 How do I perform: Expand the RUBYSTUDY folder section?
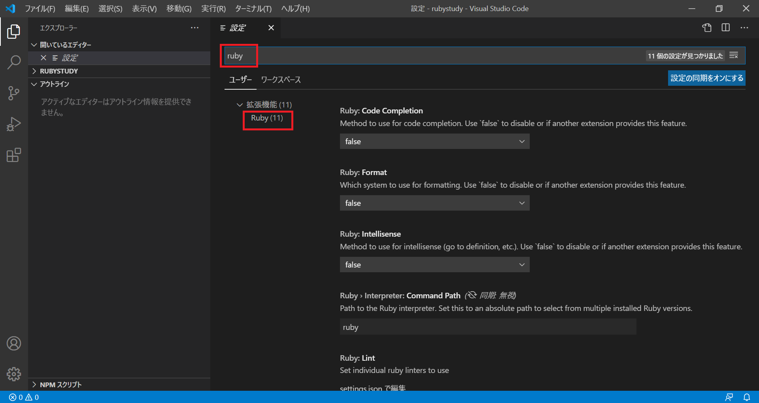pos(59,71)
